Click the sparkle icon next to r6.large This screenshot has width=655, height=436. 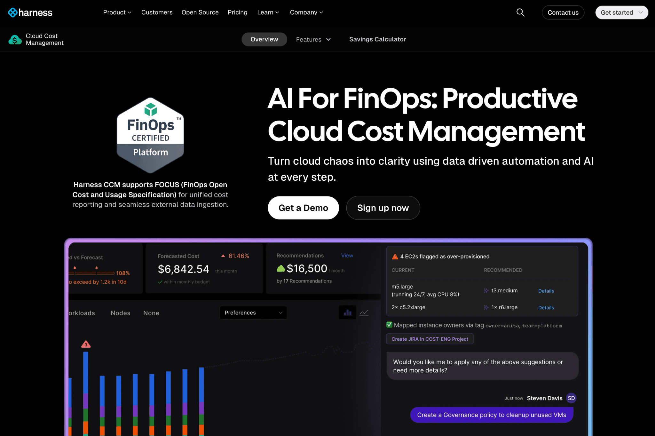click(486, 307)
